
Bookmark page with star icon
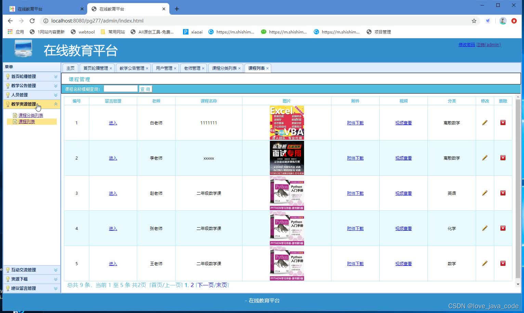(x=474, y=21)
